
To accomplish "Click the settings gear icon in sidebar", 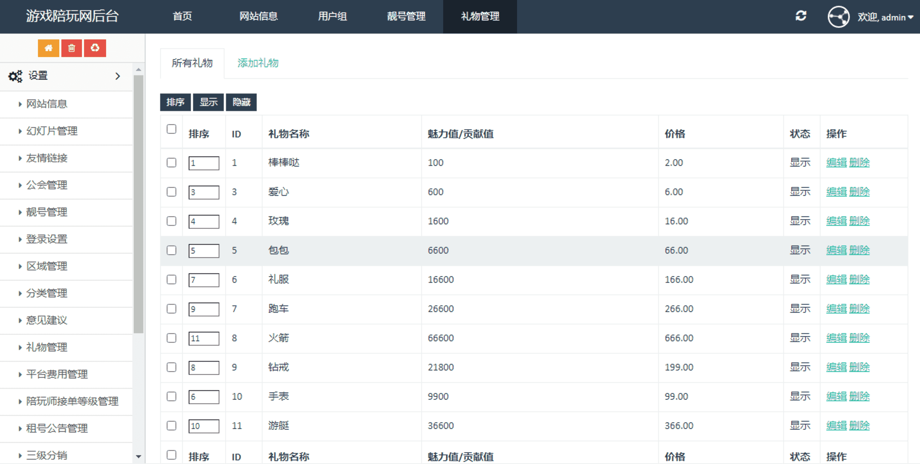I will click(x=15, y=76).
